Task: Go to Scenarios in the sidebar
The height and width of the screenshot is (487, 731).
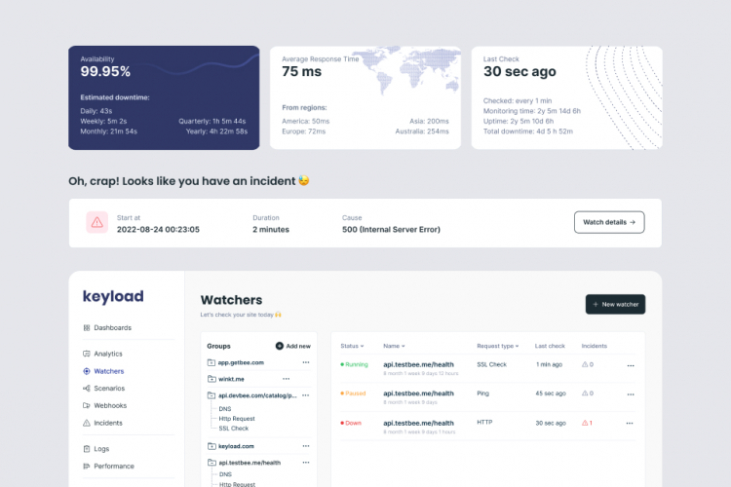Action: pyautogui.click(x=103, y=389)
